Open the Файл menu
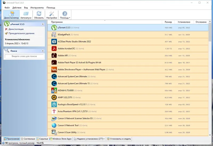Image resolution: width=213 pixels, height=146 pixels. pyautogui.click(x=7, y=8)
